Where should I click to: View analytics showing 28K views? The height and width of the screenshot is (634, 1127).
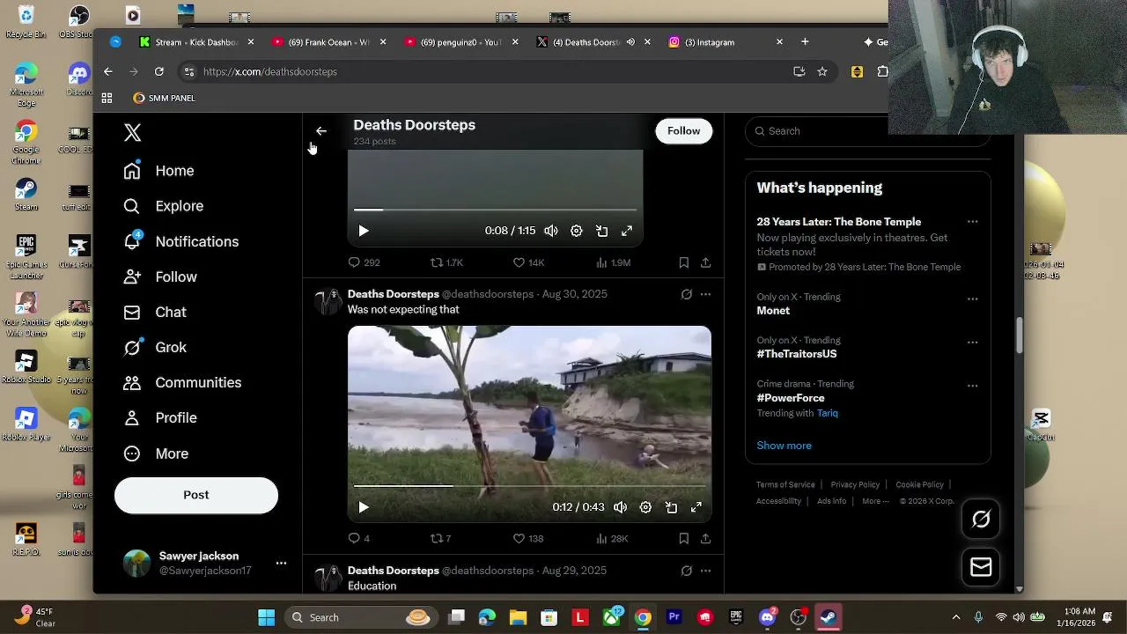coord(612,538)
